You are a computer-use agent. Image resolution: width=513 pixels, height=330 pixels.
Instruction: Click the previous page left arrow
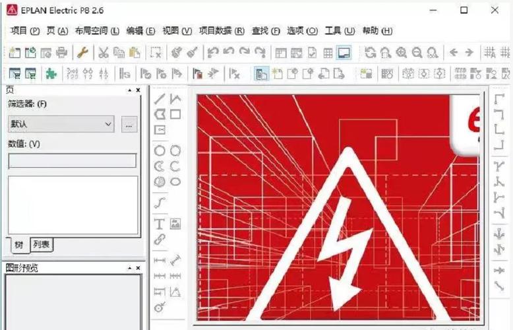454,52
